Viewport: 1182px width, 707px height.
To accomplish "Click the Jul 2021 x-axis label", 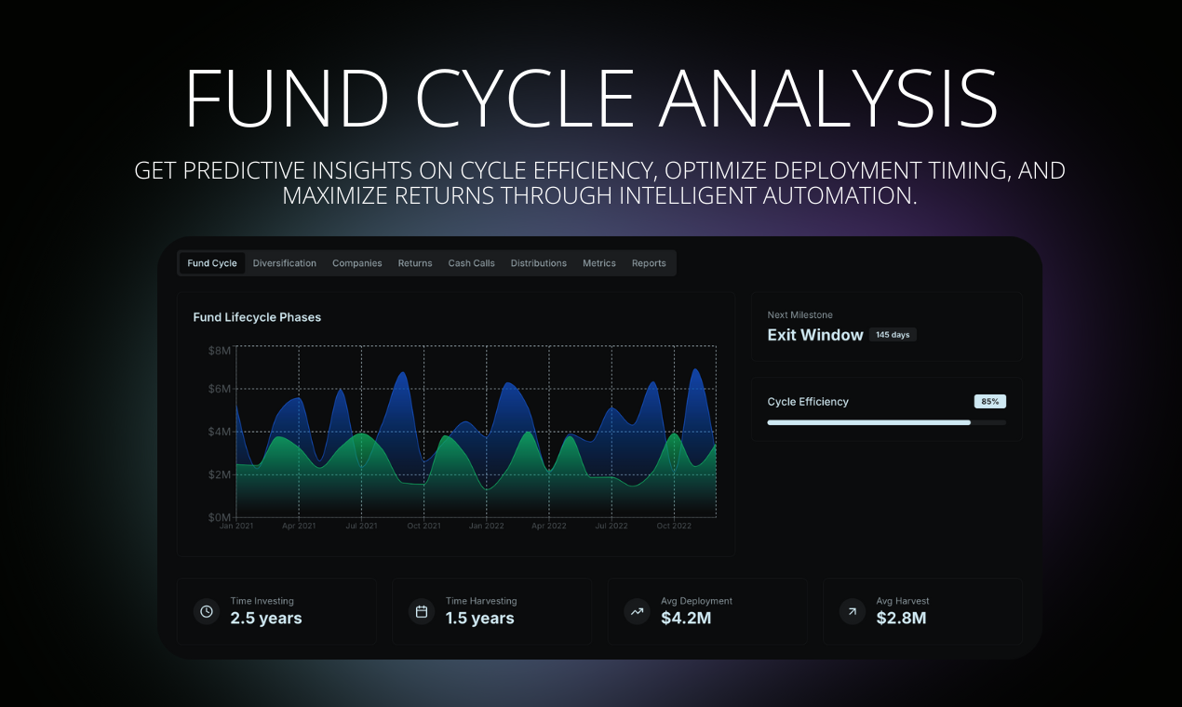I will [x=361, y=527].
